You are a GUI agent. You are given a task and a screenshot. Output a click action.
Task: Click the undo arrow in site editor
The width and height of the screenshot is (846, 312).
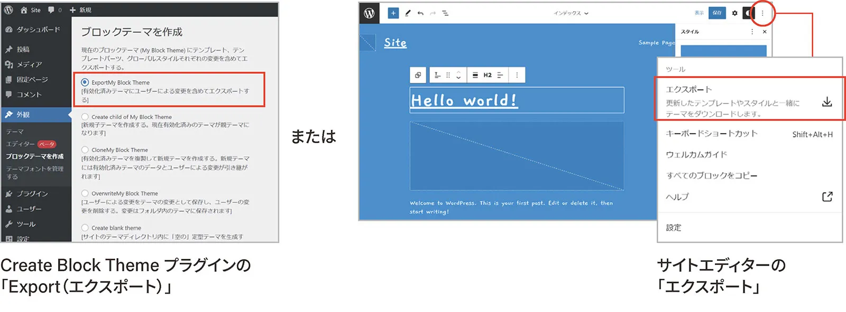420,13
